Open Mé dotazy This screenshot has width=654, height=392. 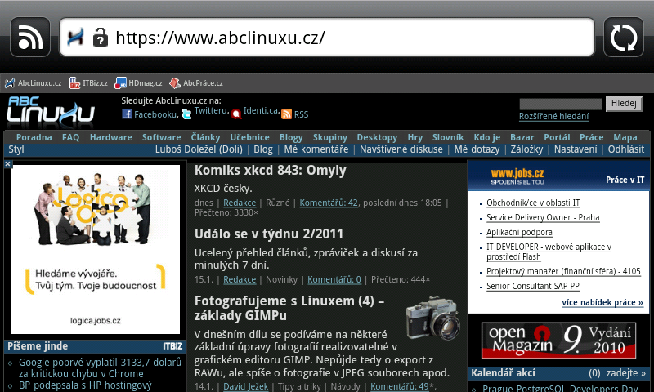477,149
